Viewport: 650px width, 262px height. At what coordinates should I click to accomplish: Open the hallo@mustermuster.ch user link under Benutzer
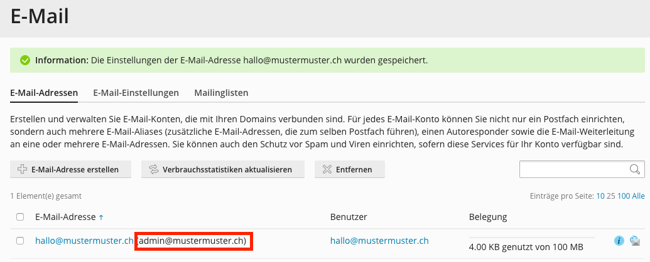(379, 241)
